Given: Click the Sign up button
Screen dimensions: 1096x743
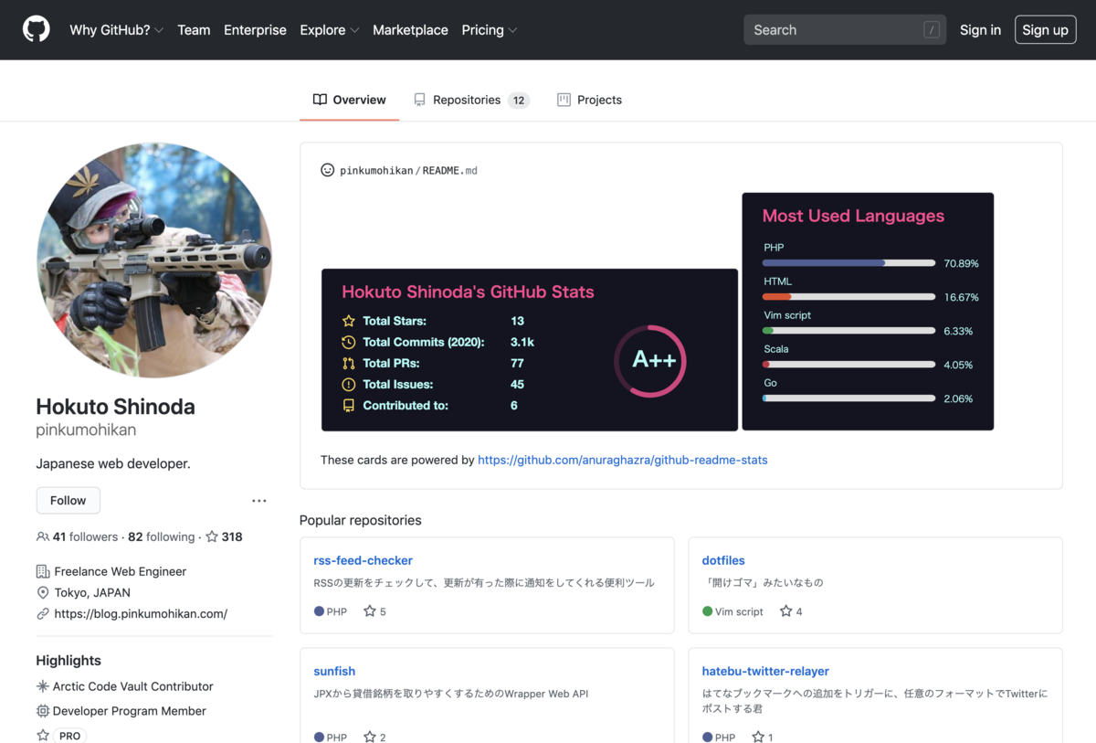Looking at the screenshot, I should pos(1045,30).
